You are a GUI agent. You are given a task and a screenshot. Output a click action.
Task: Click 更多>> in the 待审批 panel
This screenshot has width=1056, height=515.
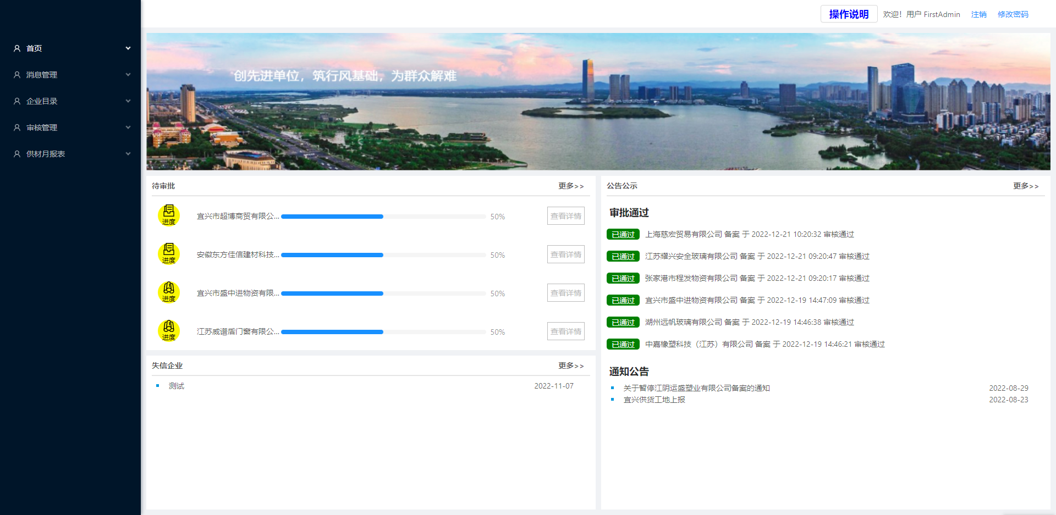click(x=571, y=186)
